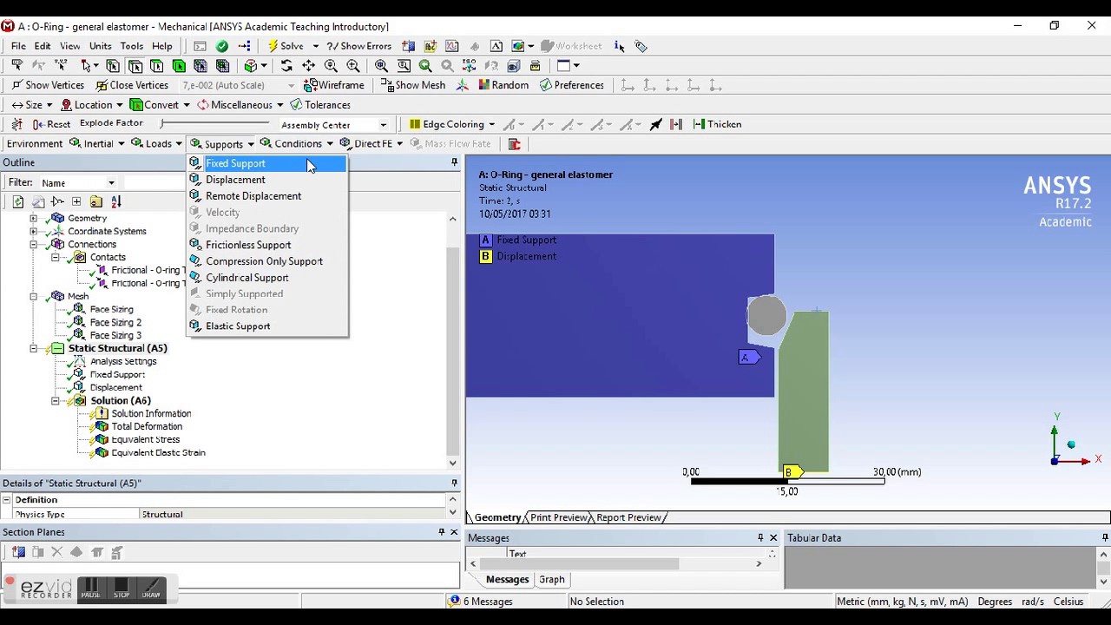Select Analysis Settings in the tree
This screenshot has height=625, width=1111.
tap(123, 362)
